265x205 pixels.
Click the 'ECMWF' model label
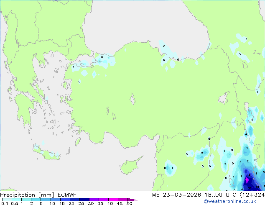click(x=67, y=195)
